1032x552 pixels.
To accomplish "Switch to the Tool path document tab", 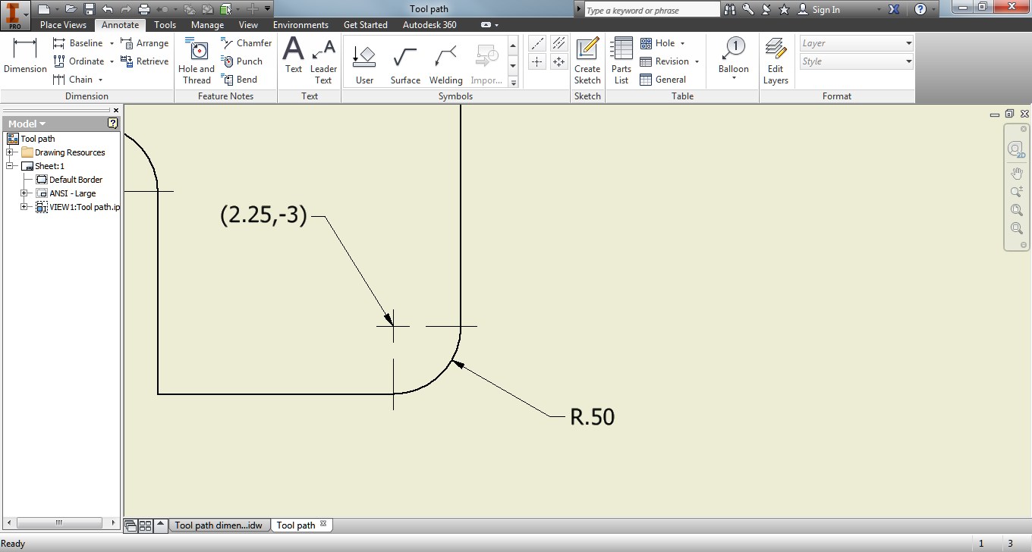I will 295,525.
